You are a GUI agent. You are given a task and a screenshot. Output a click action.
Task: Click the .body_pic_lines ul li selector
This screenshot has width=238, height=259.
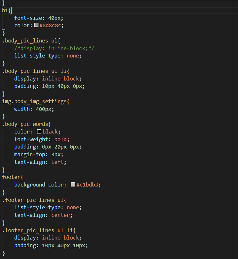coord(34,71)
